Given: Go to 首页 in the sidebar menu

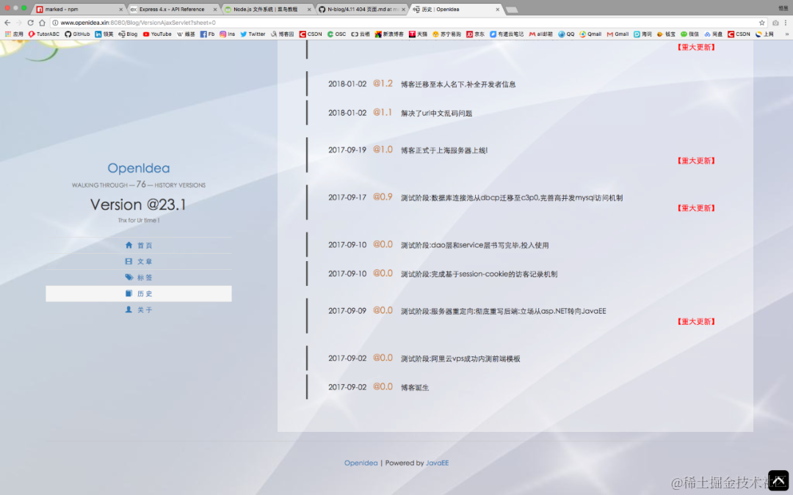Looking at the screenshot, I should (139, 246).
